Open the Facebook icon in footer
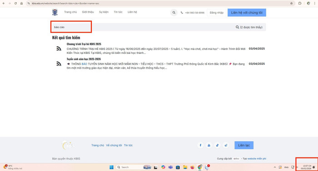The height and width of the screenshot is (171, 318). coord(200,145)
